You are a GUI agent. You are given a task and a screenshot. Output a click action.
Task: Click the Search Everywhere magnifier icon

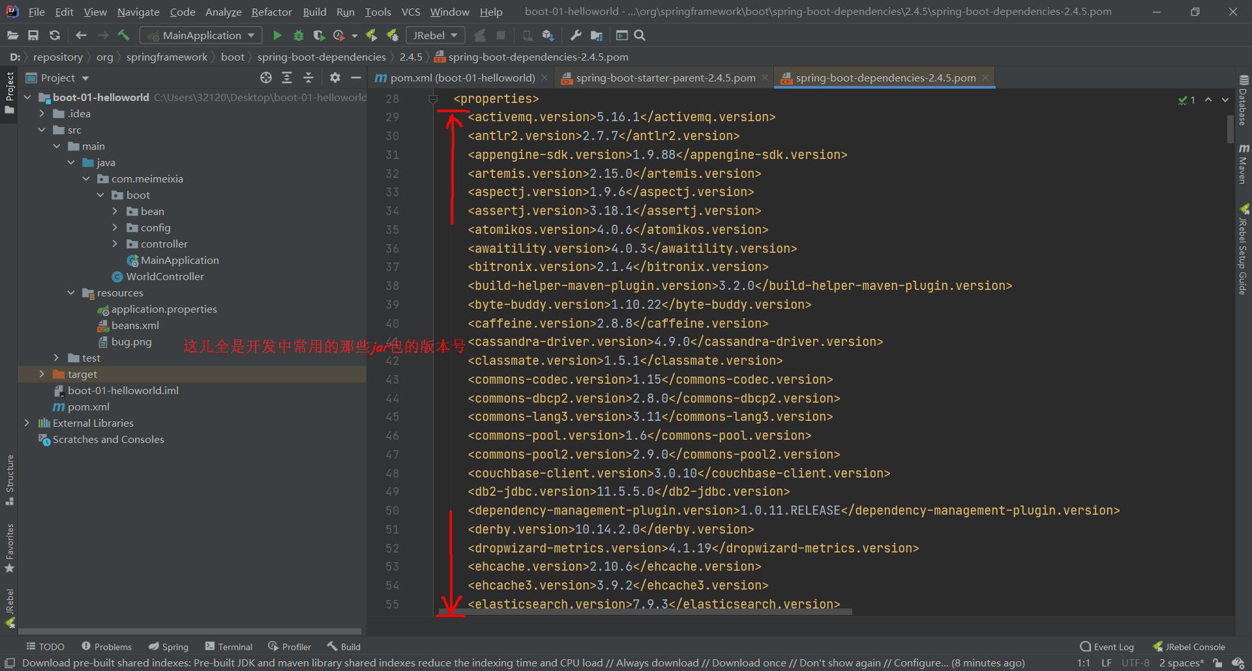pos(640,35)
